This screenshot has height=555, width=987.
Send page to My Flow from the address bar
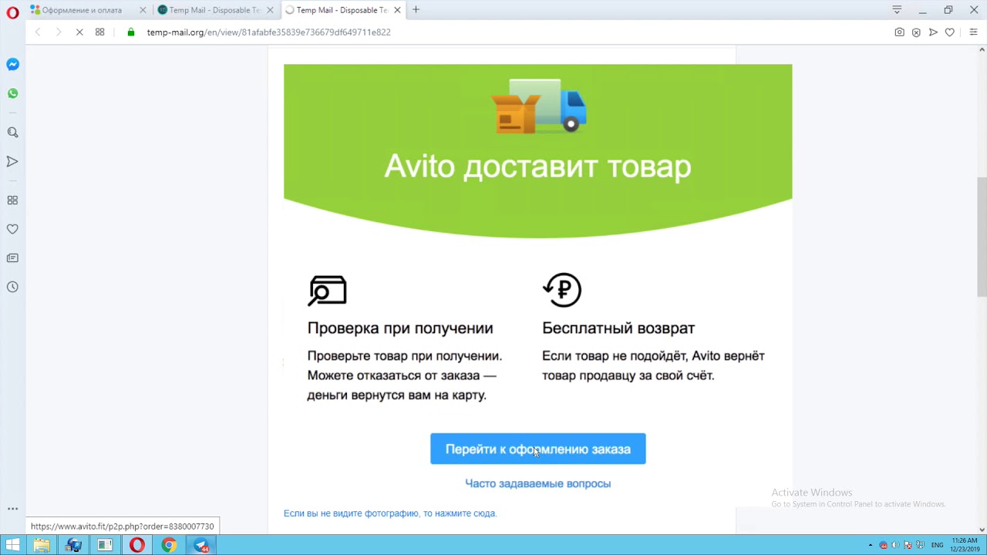pyautogui.click(x=933, y=32)
